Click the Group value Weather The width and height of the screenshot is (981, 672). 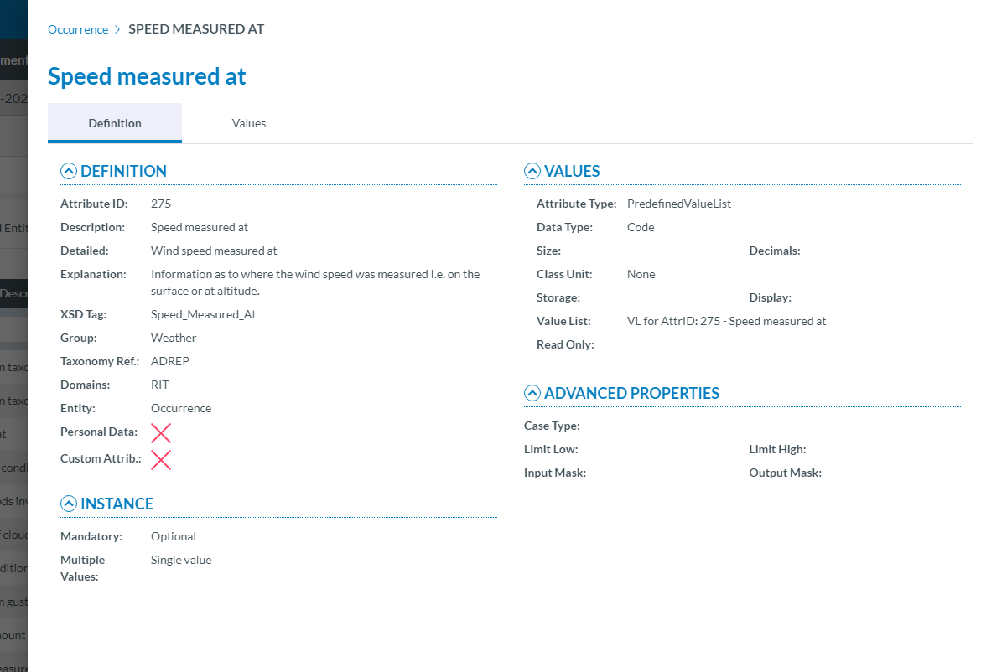[174, 338]
